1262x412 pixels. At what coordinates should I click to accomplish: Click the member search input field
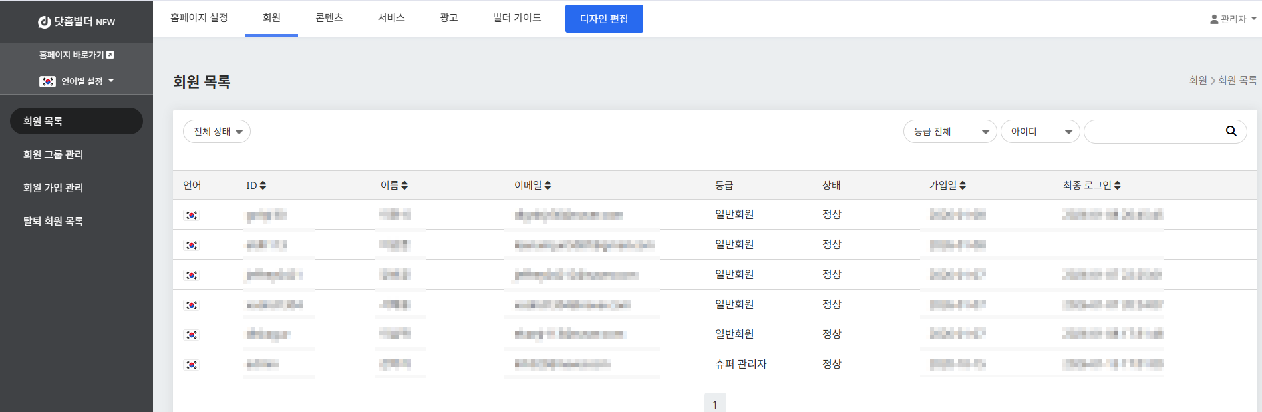click(x=1154, y=132)
